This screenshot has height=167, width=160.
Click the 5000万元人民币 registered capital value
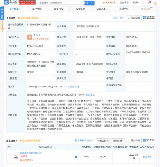pos(35,46)
